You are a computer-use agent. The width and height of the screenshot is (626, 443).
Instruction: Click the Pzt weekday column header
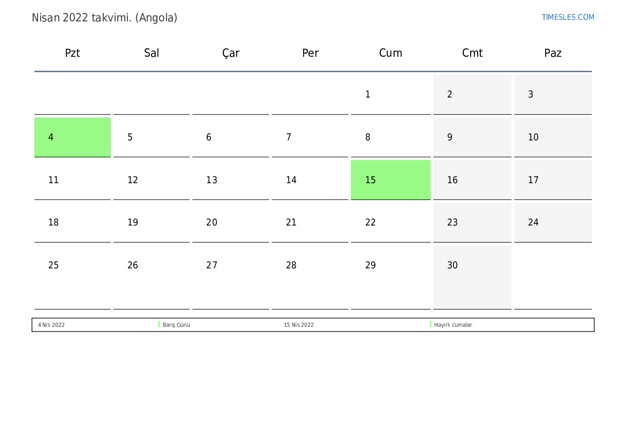[x=72, y=52]
